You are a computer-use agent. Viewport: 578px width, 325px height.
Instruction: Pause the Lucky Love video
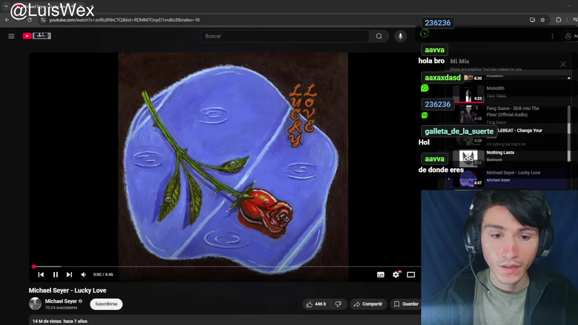[x=56, y=274]
